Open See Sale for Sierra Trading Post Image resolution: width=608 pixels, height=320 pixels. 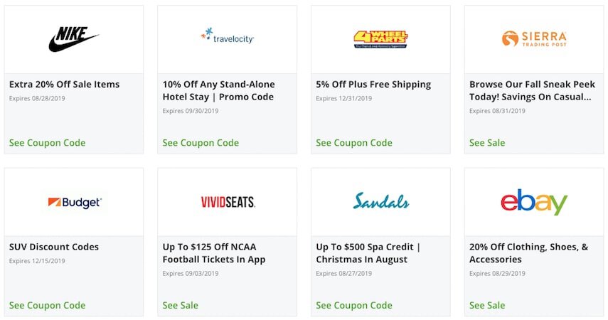(x=487, y=143)
